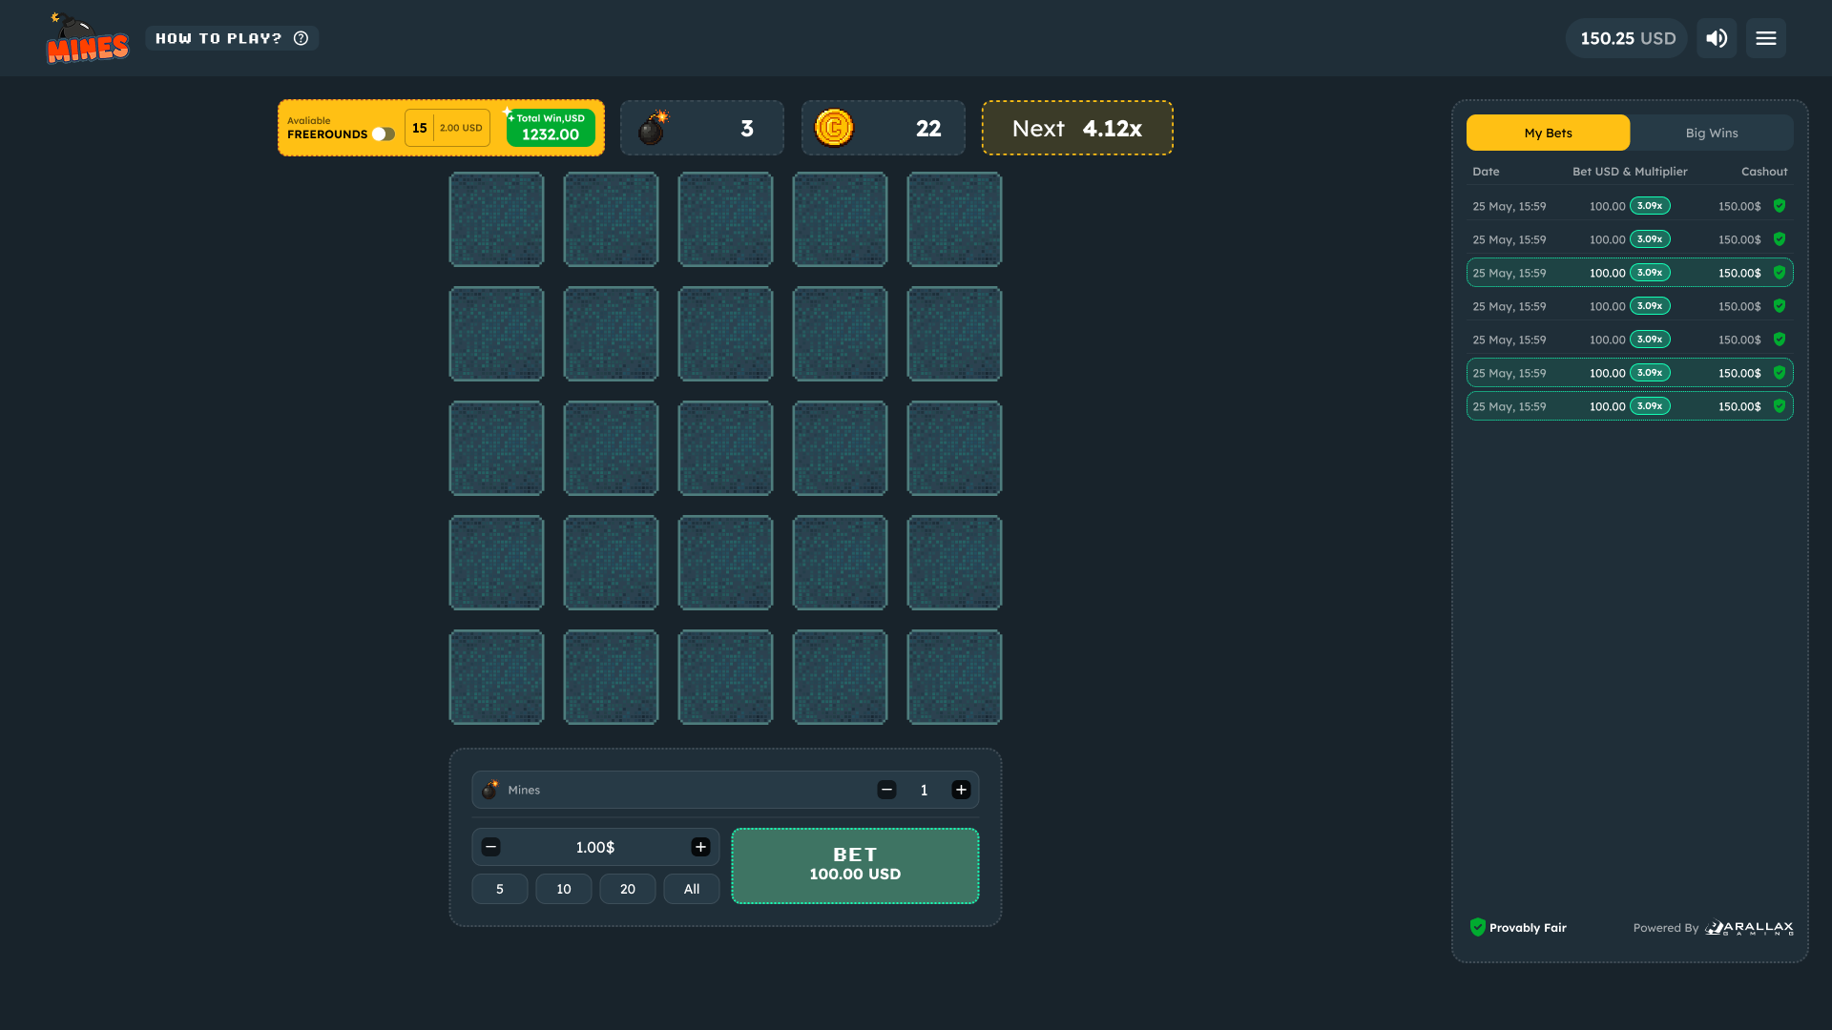Switch to the Big Wins tab
Screen dimensions: 1832x1030
1712,133
